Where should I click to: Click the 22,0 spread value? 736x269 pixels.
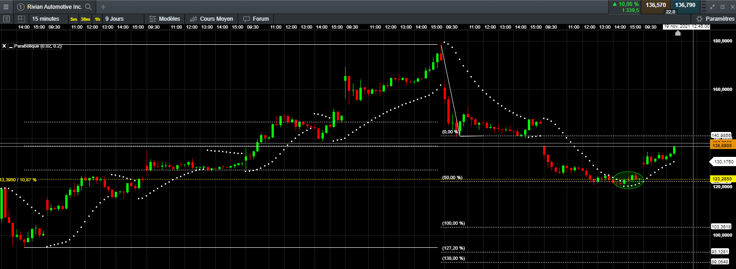pyautogui.click(x=670, y=12)
